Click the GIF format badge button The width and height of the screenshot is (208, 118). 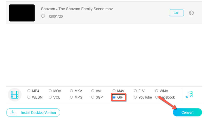pyautogui.click(x=176, y=13)
